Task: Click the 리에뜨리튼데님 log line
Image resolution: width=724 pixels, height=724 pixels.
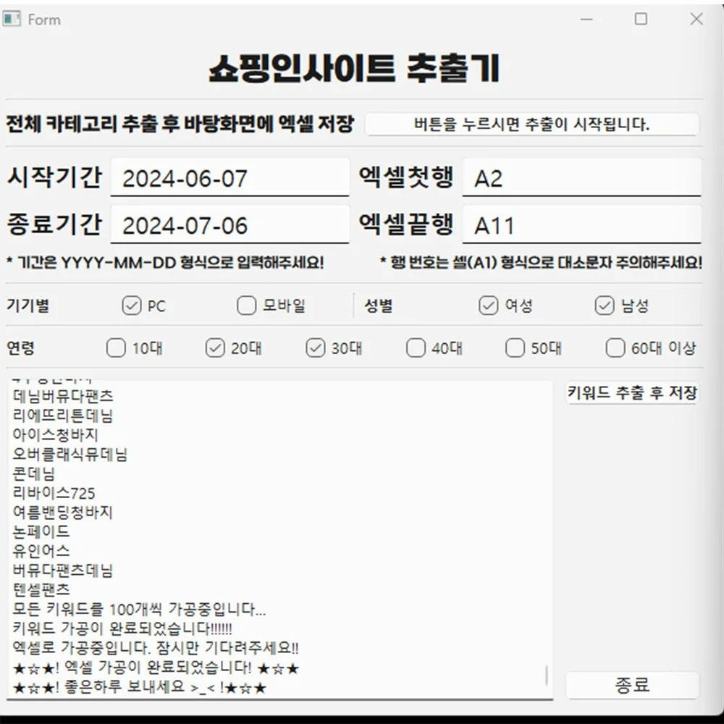Action: tap(63, 416)
